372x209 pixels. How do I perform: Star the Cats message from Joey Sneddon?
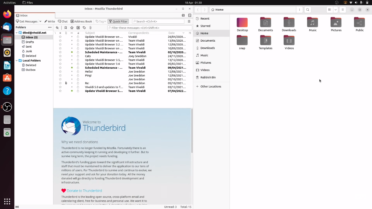pyautogui.click(x=60, y=56)
